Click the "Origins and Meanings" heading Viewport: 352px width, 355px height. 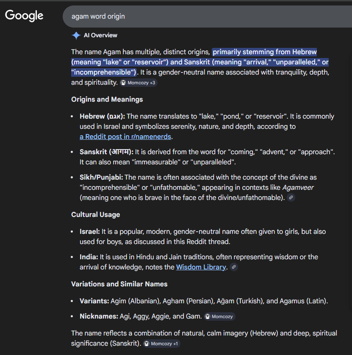click(107, 99)
